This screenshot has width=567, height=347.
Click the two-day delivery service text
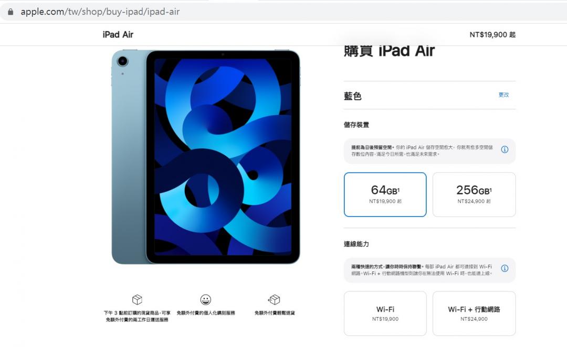coord(137,316)
